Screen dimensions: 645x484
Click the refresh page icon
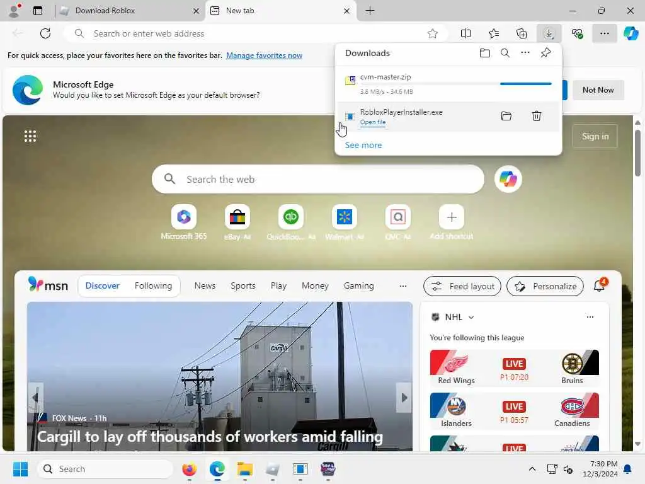45,33
